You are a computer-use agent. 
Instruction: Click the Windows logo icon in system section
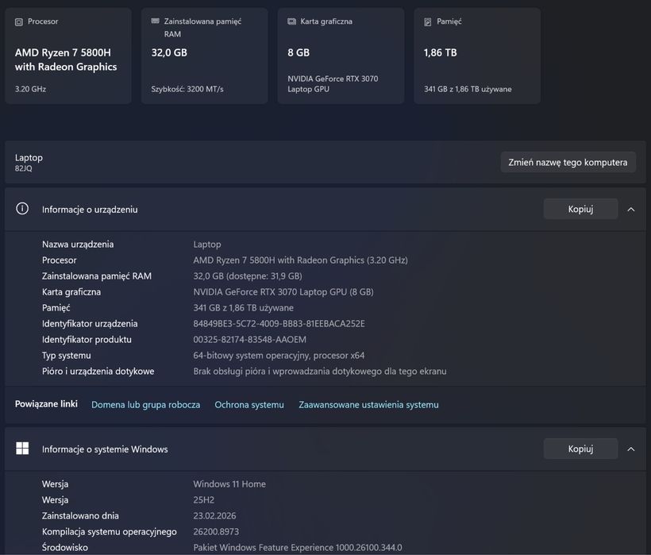[x=22, y=449]
